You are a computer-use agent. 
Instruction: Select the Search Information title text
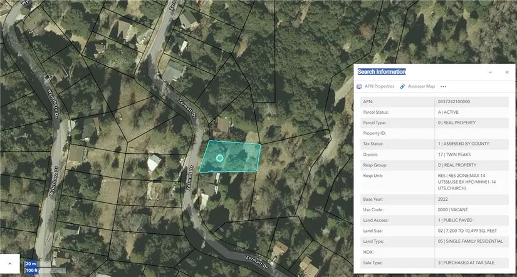pyautogui.click(x=382, y=72)
